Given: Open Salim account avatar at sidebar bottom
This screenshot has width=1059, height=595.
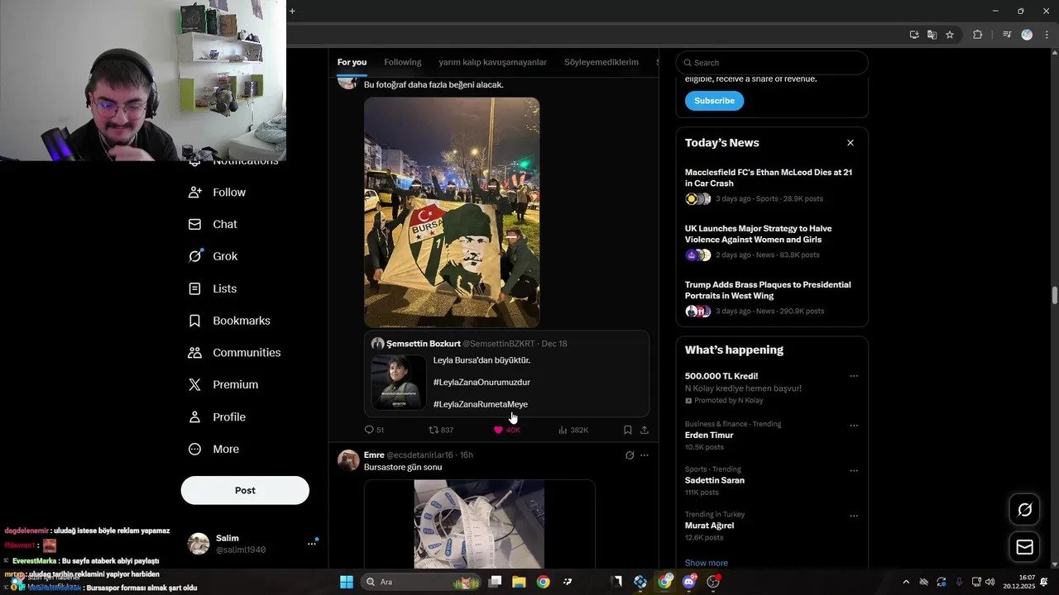Looking at the screenshot, I should tap(199, 544).
